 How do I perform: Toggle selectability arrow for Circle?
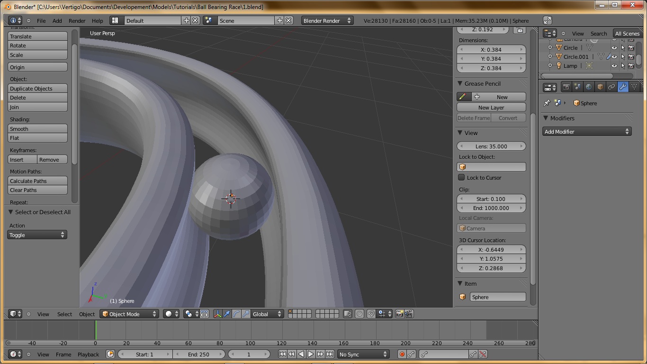623,48
